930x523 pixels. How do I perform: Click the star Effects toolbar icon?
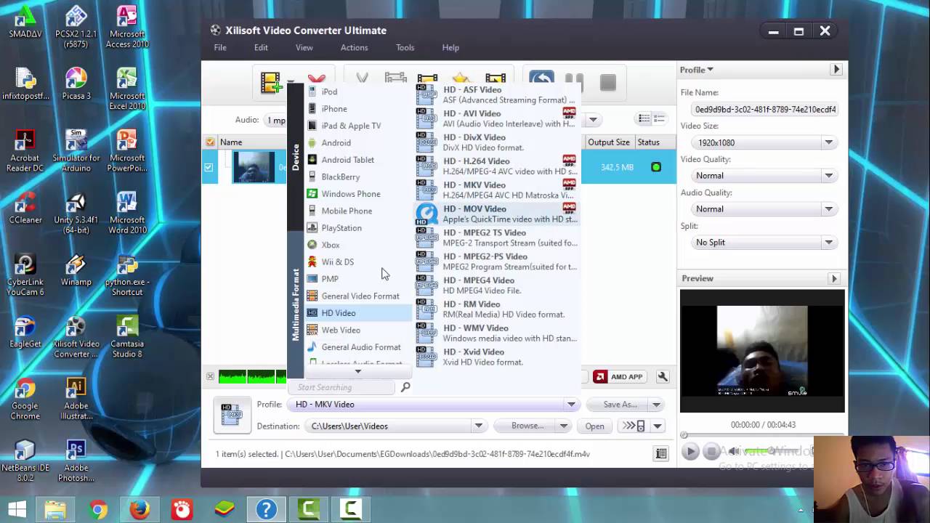coord(461,78)
